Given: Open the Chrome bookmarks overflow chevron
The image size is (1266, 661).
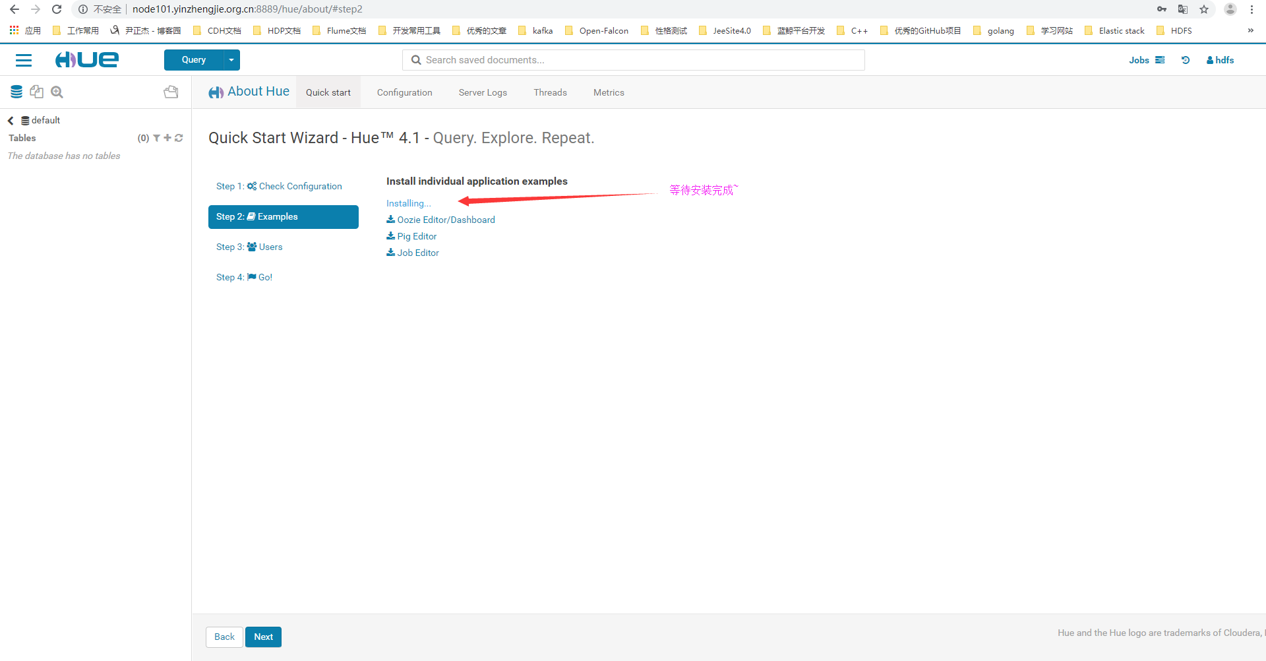Looking at the screenshot, I should pos(1251,30).
